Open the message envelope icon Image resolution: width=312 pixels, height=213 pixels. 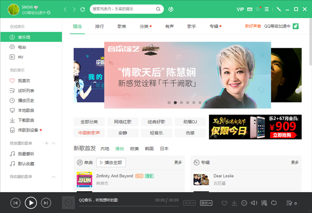250,9
